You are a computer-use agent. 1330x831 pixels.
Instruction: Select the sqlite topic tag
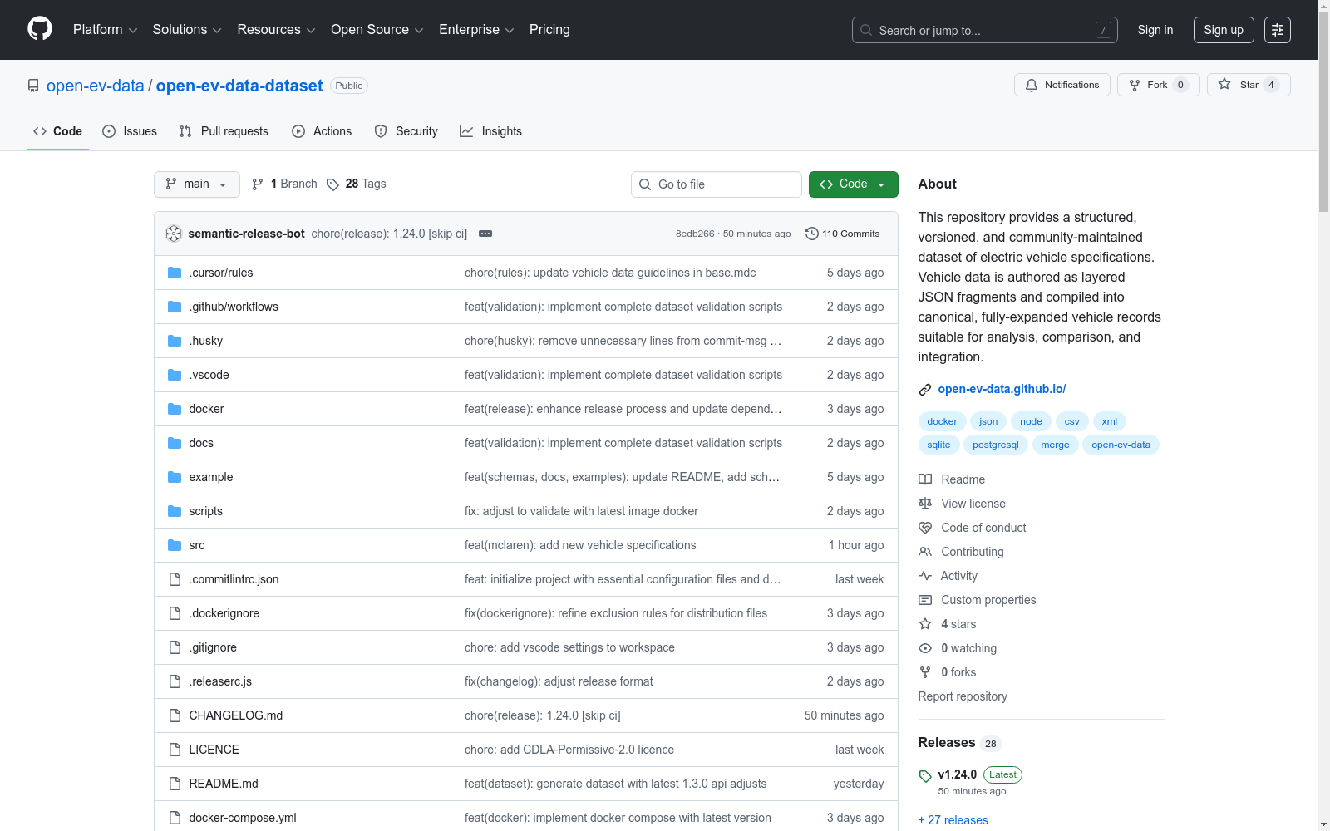pos(938,445)
